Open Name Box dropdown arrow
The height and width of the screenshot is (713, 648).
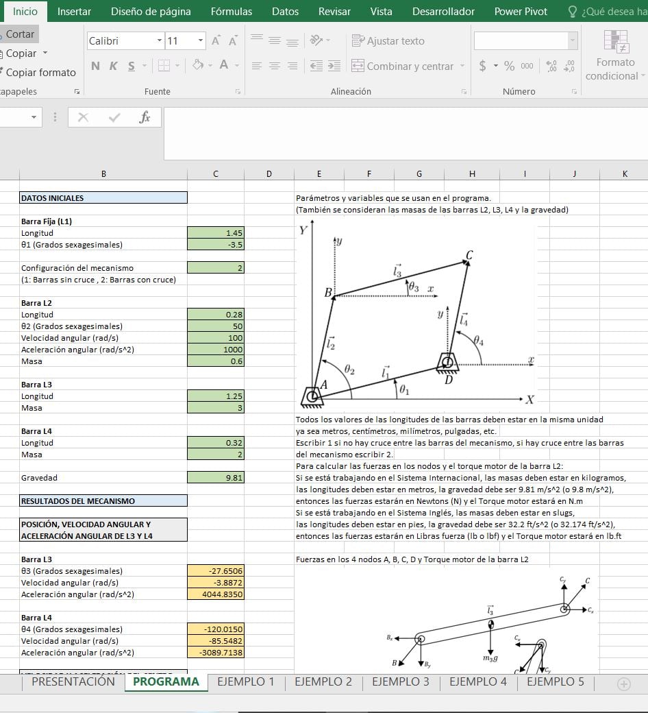[34, 117]
